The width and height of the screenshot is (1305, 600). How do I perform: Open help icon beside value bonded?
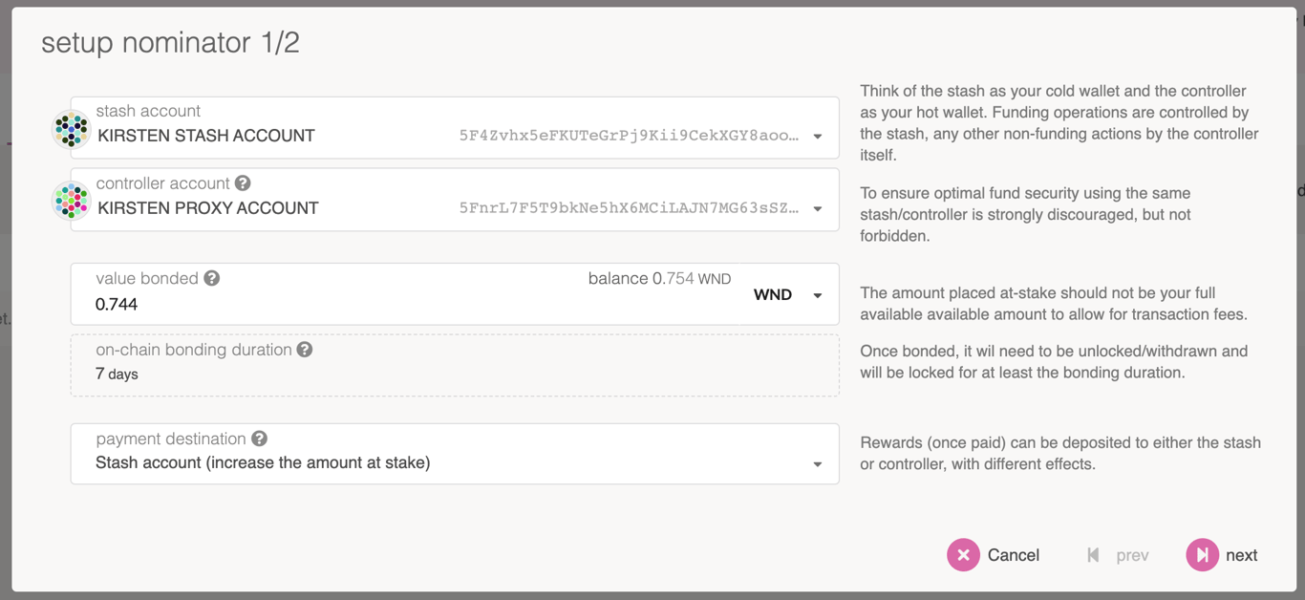click(212, 278)
